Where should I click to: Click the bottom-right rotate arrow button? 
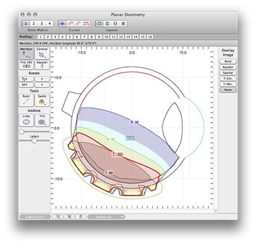[42, 85]
